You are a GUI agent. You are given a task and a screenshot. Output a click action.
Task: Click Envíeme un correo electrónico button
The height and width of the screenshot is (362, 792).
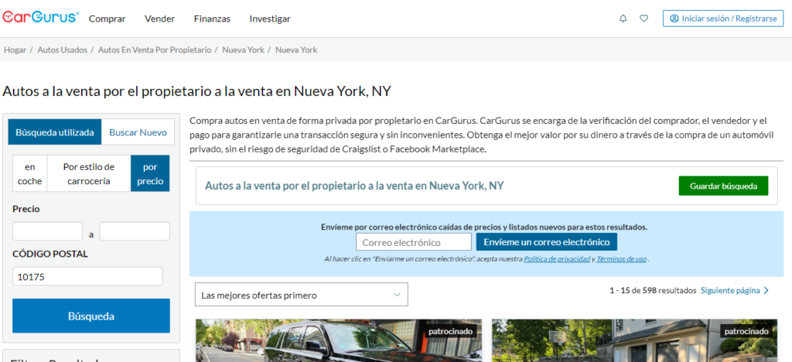(547, 242)
